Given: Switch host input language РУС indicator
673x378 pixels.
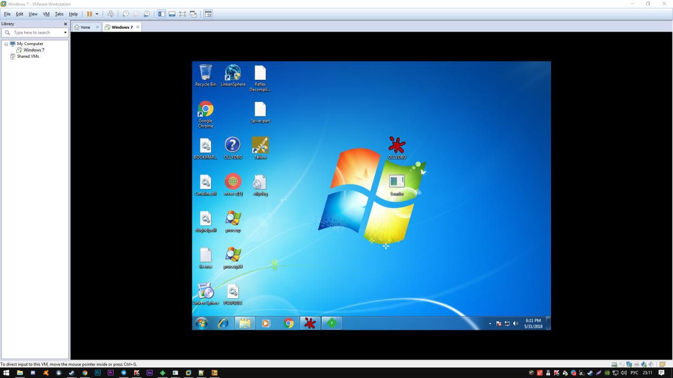Looking at the screenshot, I should click(x=634, y=373).
